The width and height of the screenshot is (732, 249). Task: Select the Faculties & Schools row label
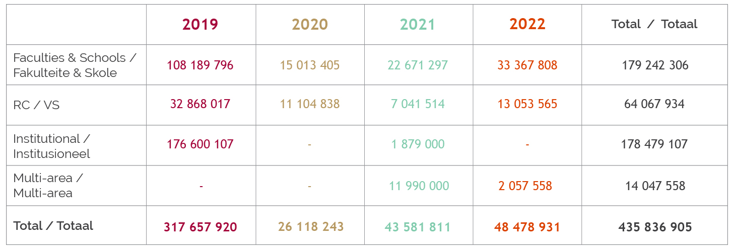75,65
